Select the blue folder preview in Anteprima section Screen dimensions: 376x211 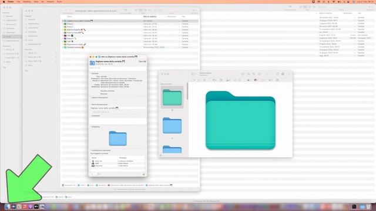point(117,138)
